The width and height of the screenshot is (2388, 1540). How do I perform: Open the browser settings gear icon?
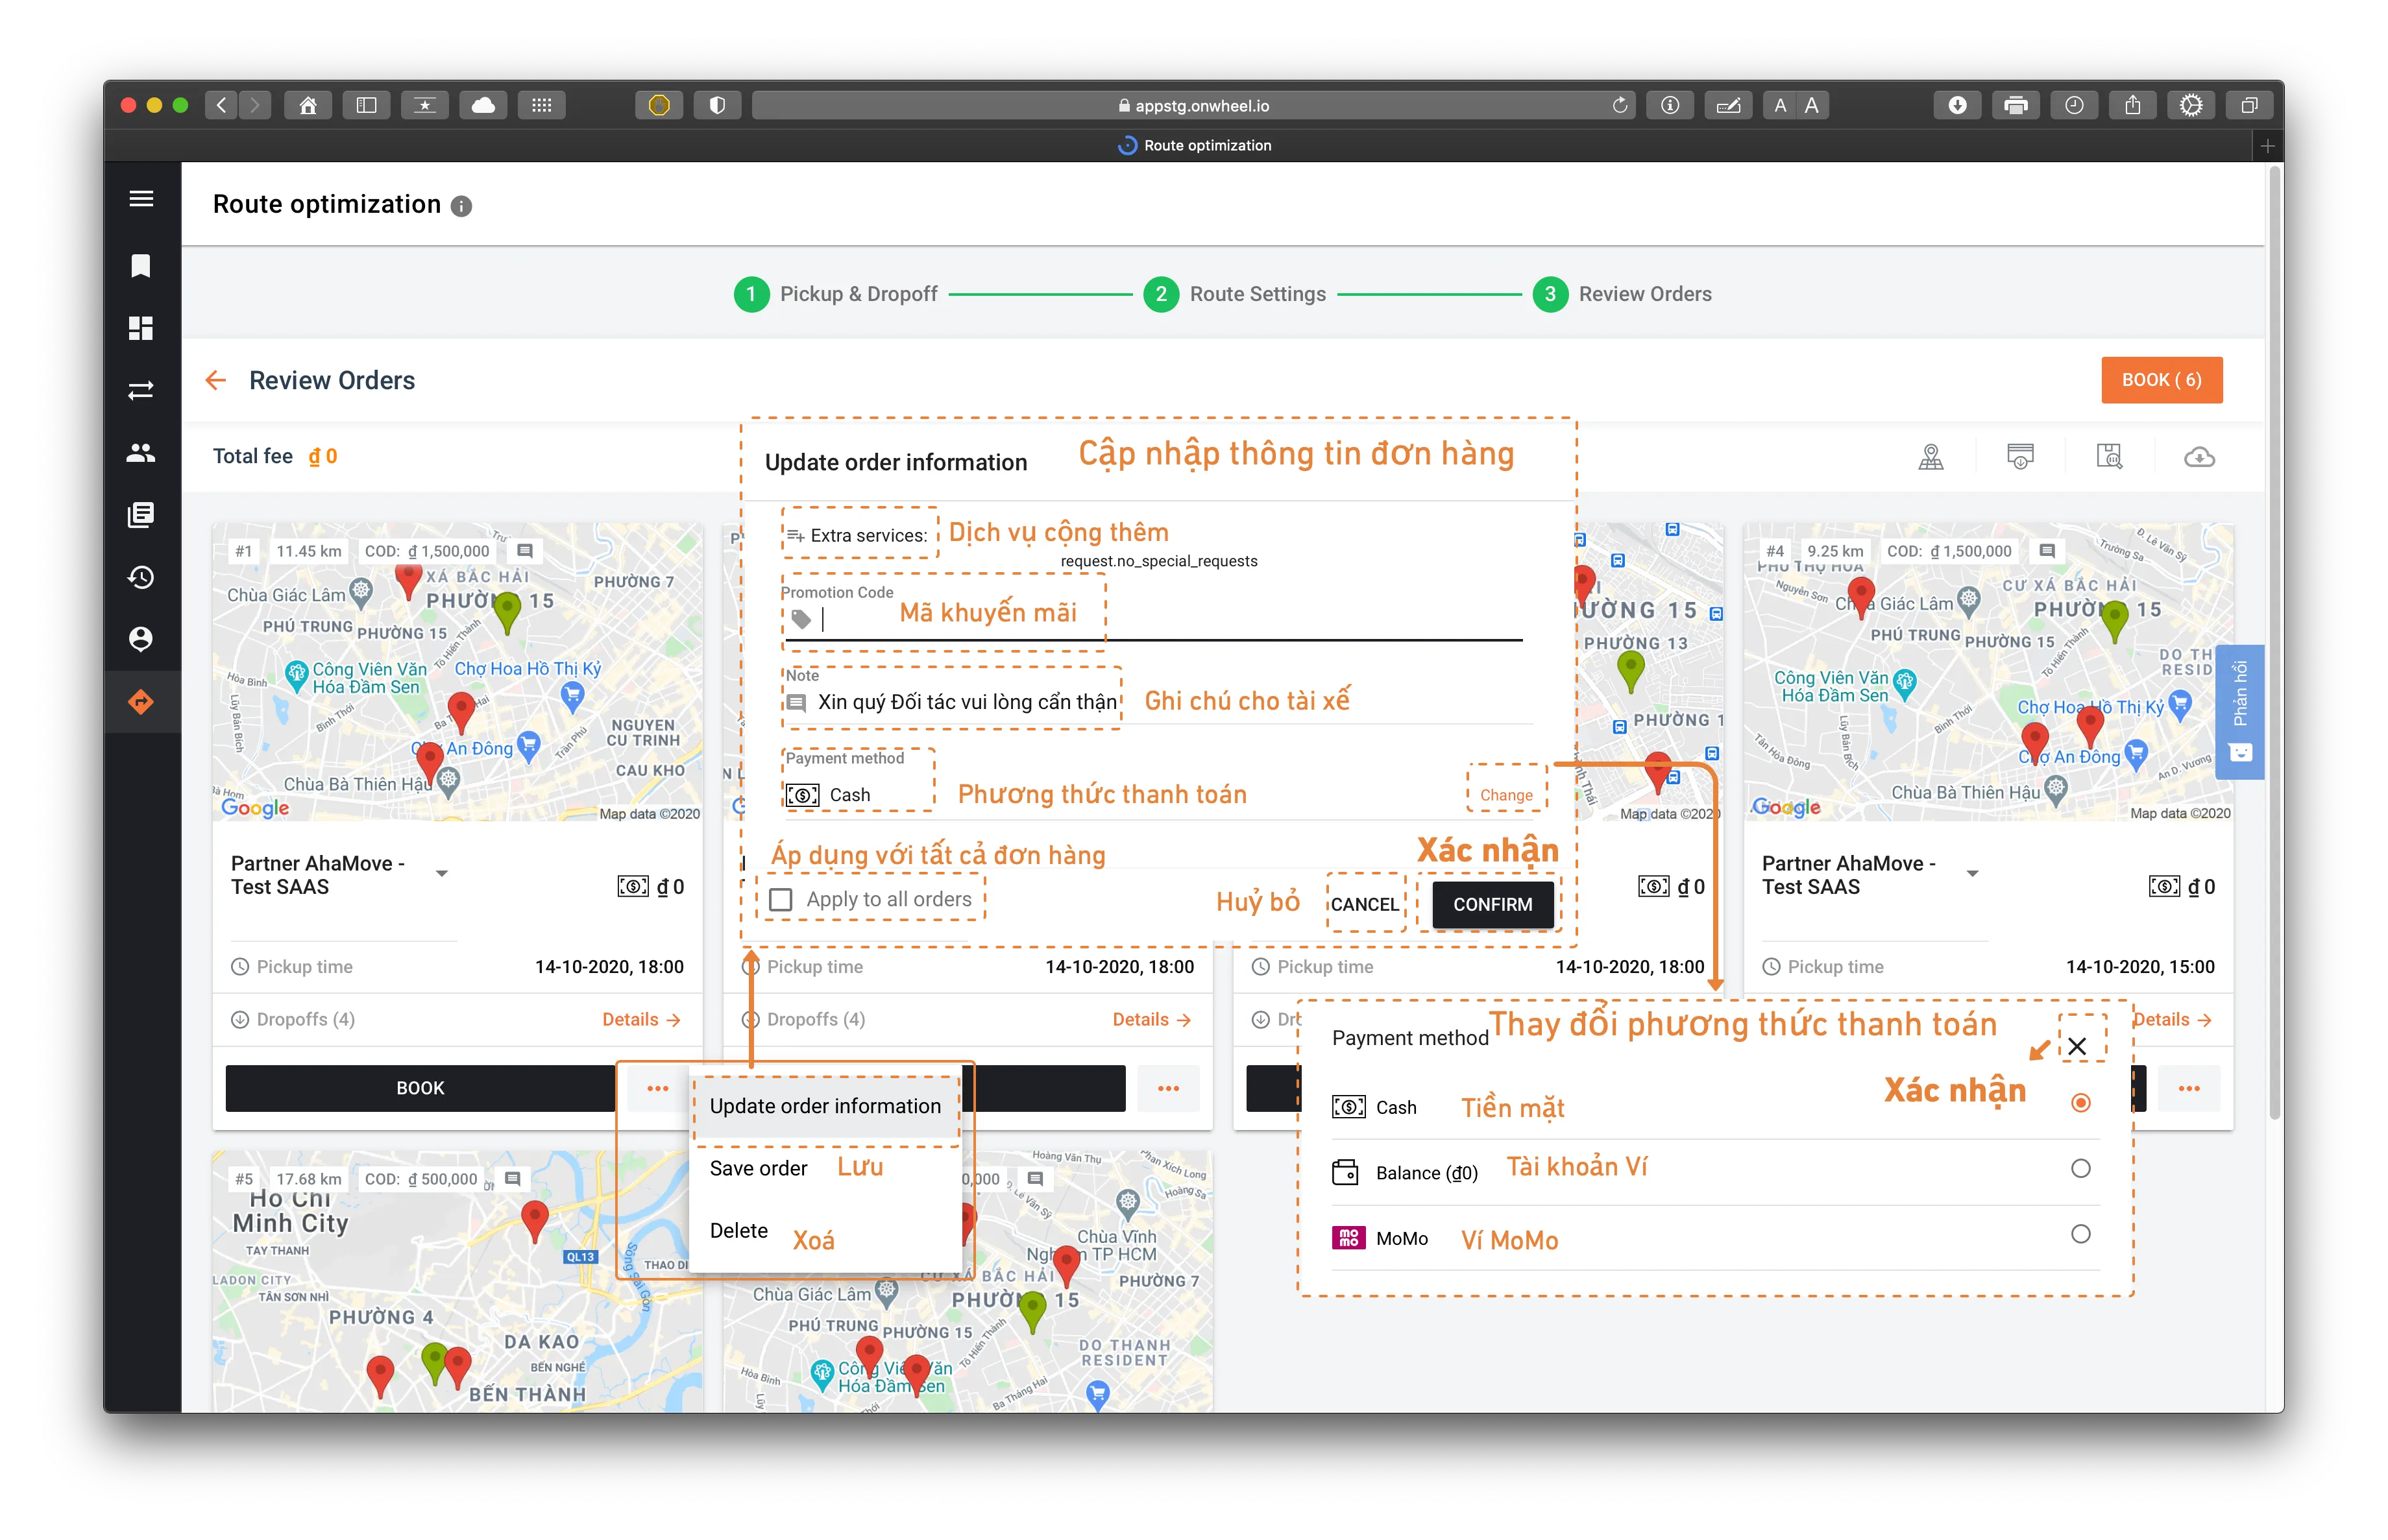[2191, 105]
